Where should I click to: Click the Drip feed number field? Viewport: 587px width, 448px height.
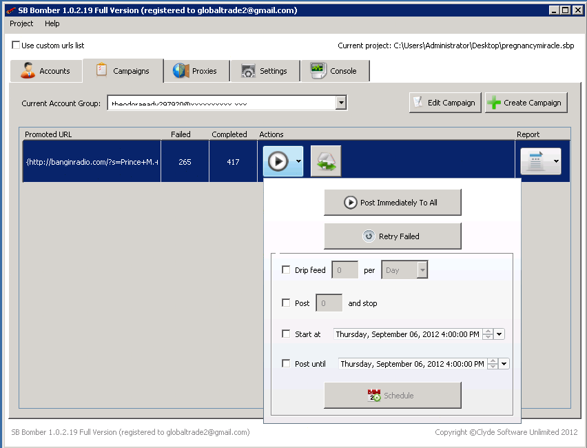tap(344, 269)
